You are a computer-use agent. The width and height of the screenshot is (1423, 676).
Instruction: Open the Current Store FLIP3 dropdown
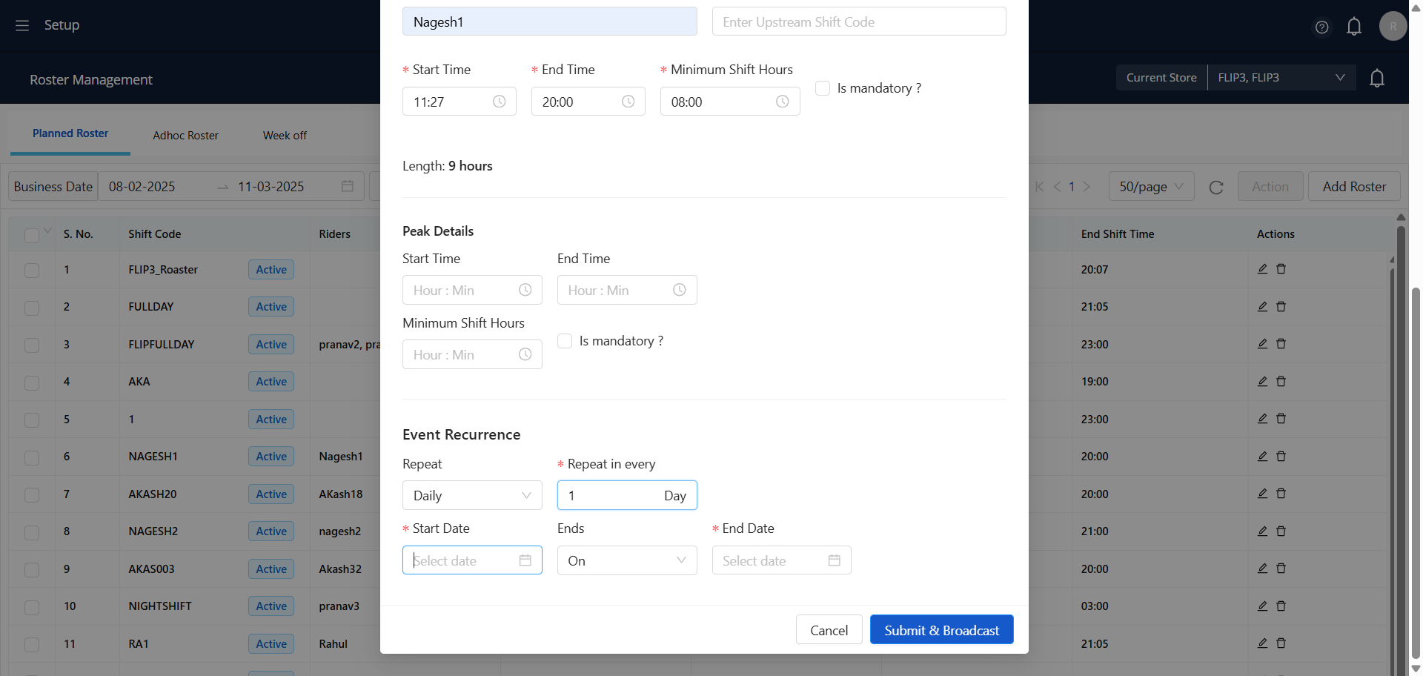click(x=1281, y=78)
